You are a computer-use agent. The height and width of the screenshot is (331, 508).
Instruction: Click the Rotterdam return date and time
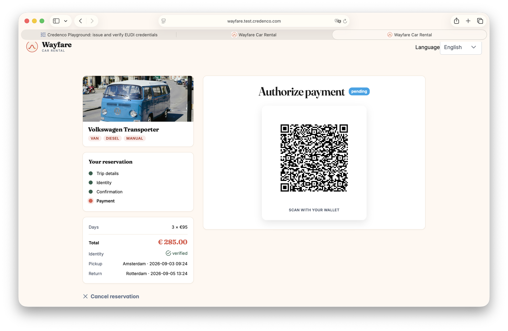(157, 274)
